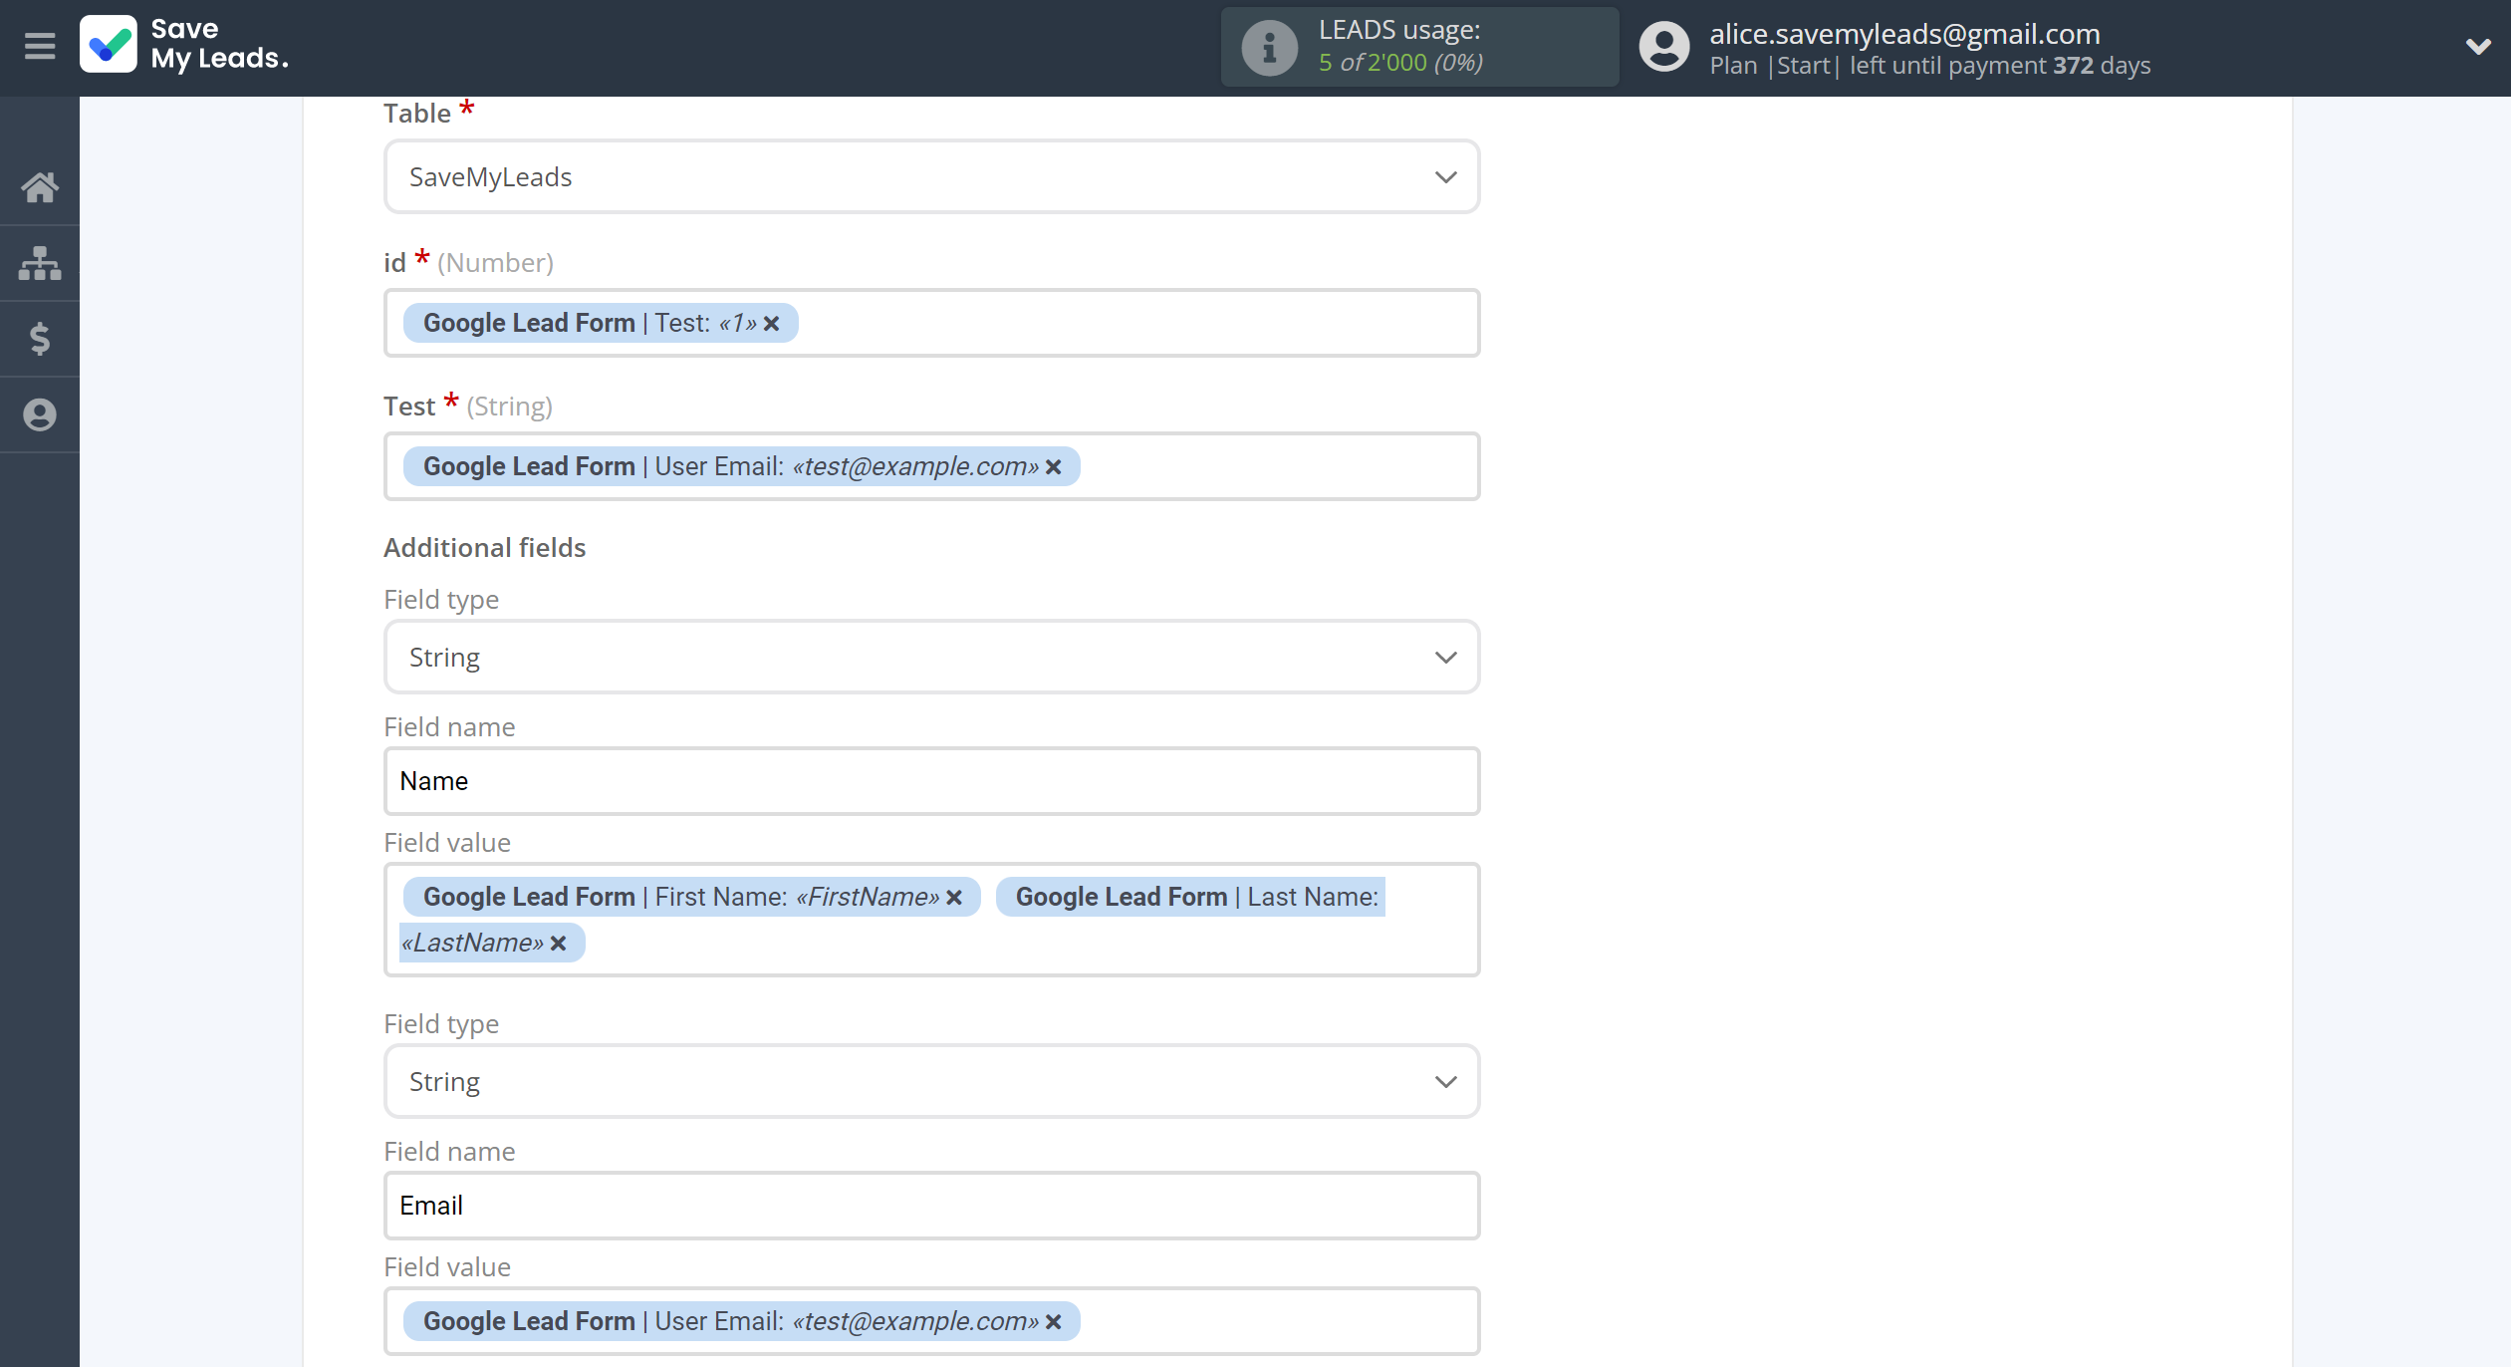
Task: Remove User Email tag in Email field value
Action: (1054, 1322)
